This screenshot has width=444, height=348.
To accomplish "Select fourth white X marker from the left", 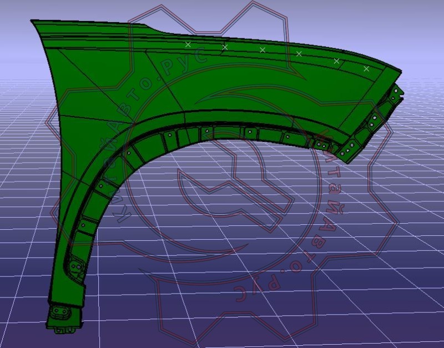I will (299, 53).
